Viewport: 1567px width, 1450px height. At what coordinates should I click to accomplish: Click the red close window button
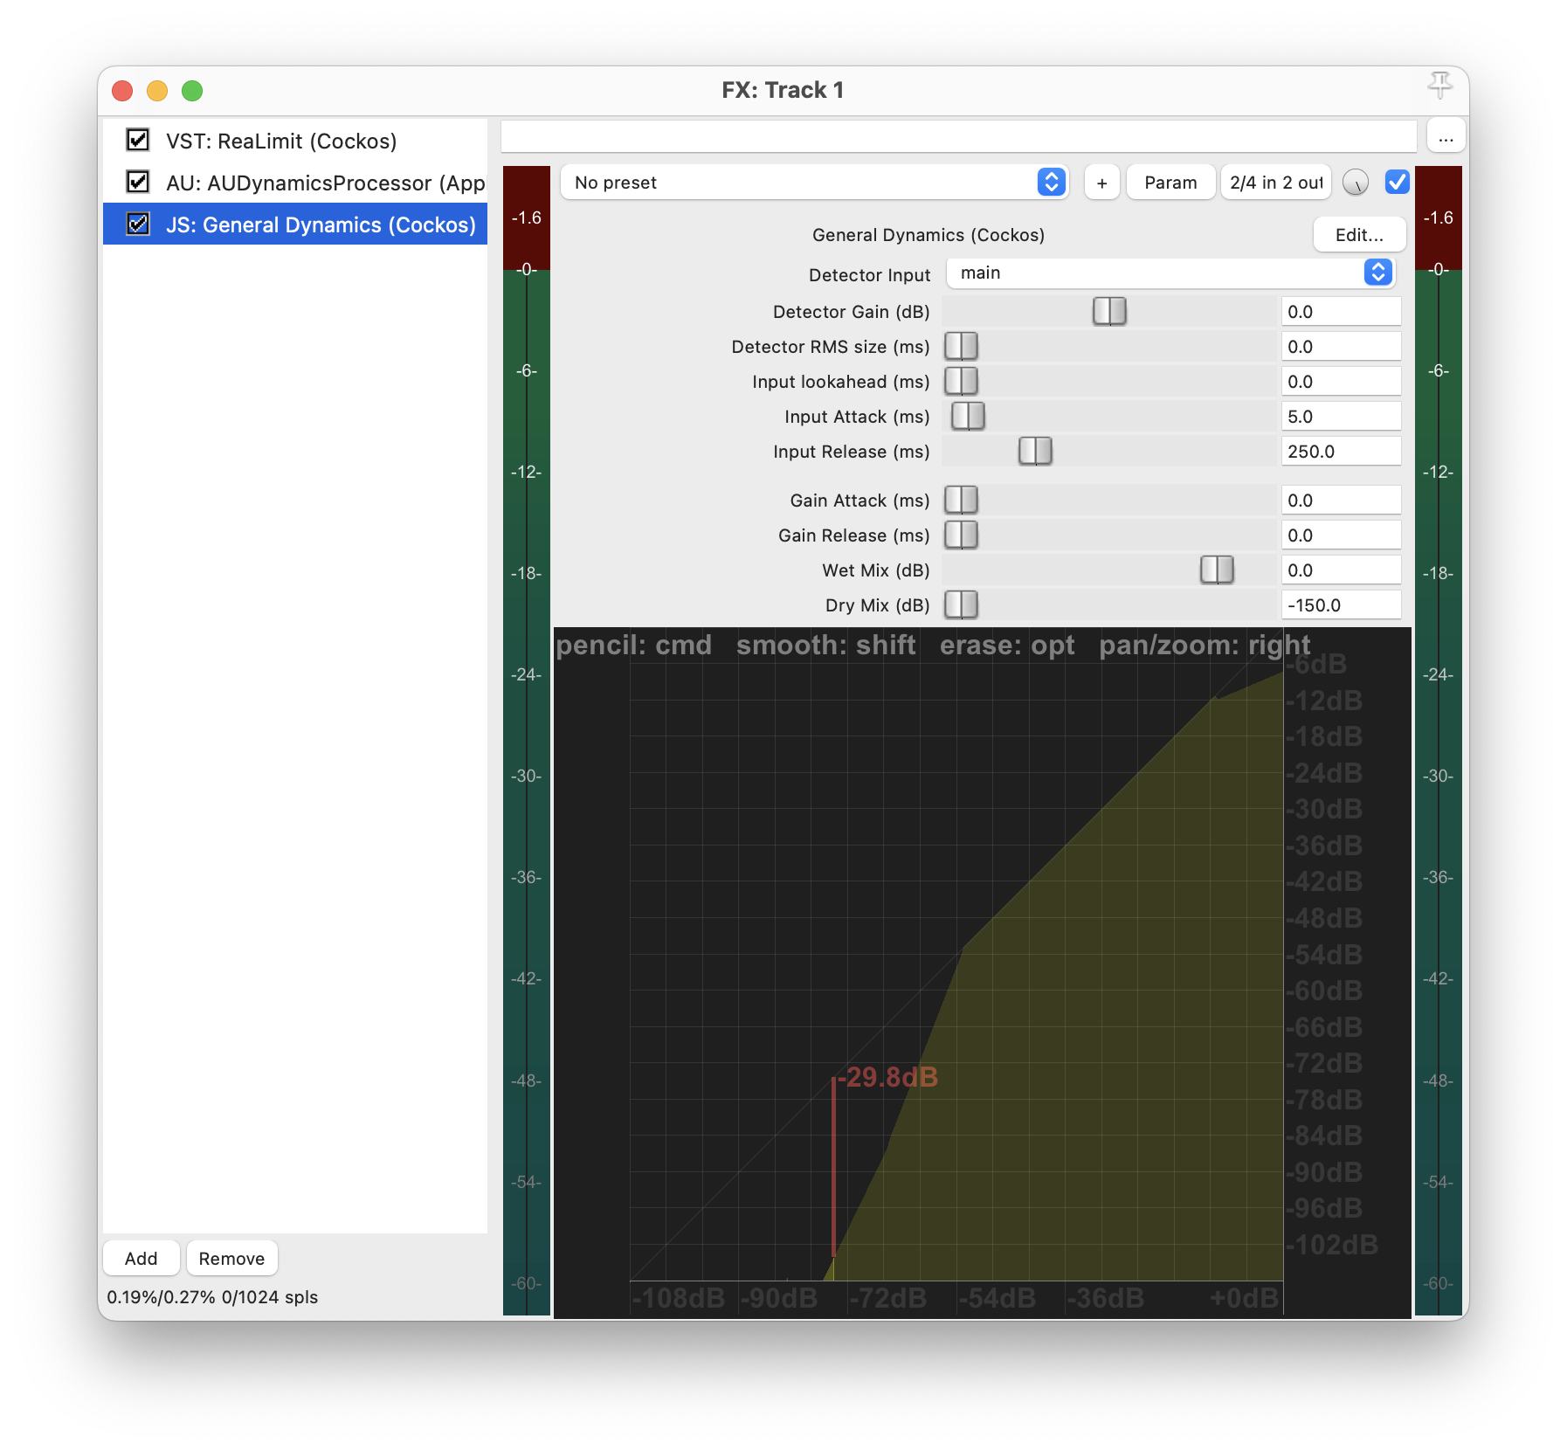[x=122, y=90]
